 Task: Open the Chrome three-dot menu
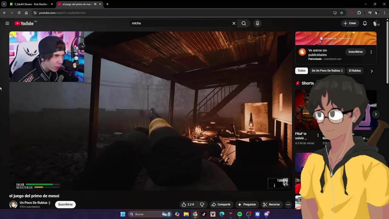click(385, 13)
